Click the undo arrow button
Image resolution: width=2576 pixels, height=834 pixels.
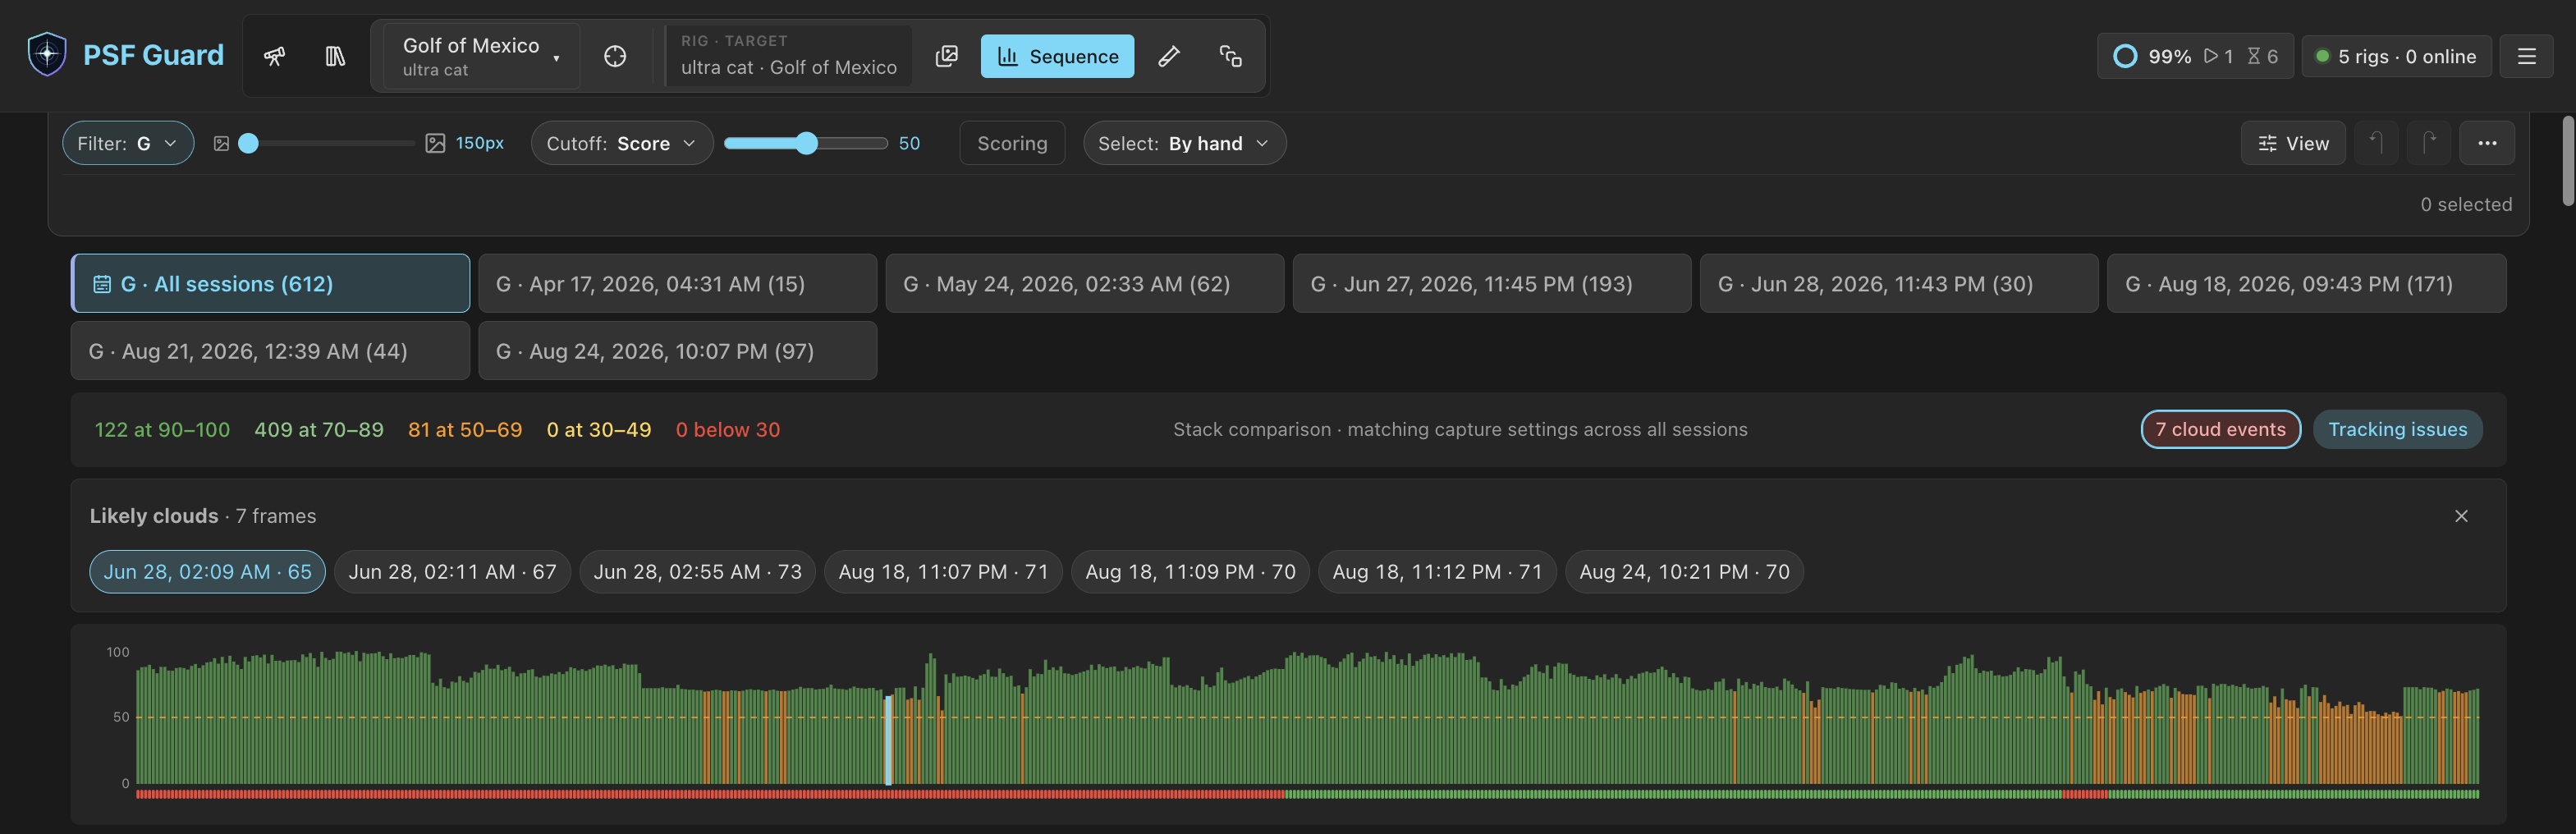tap(2376, 143)
